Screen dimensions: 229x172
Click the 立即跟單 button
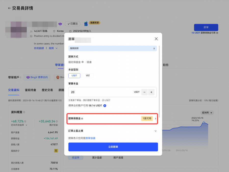[113, 147]
